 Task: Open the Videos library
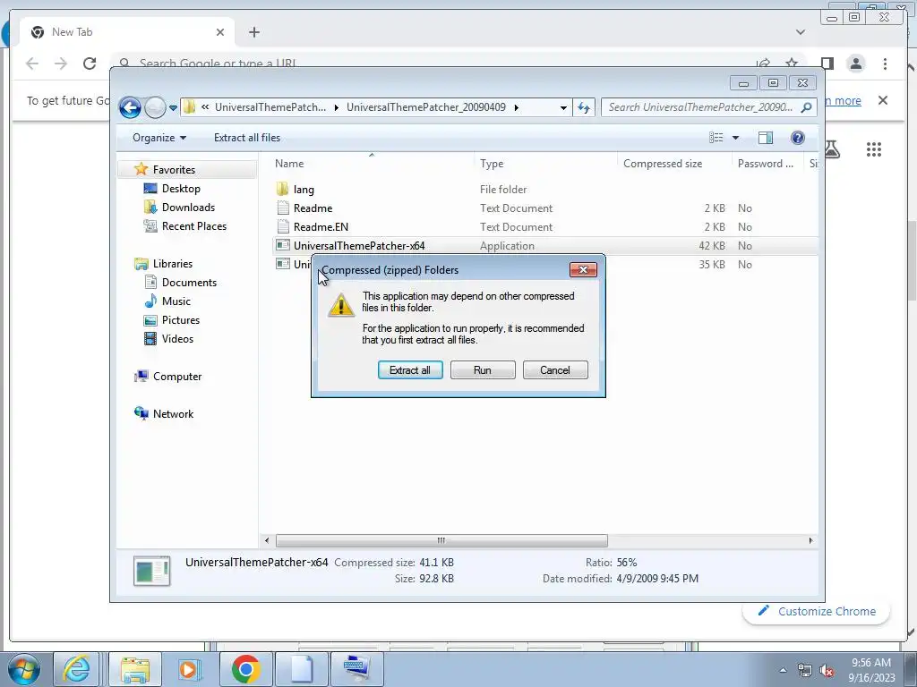(x=177, y=338)
